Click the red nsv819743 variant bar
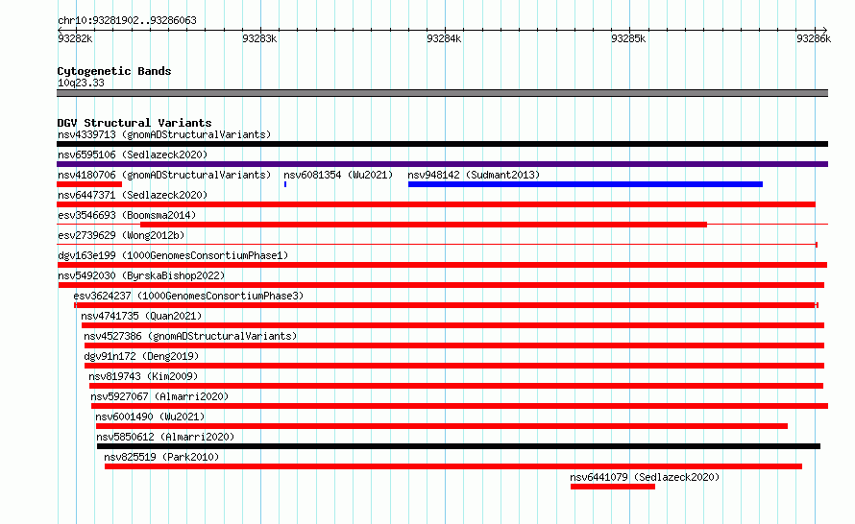The image size is (855, 524). (x=456, y=386)
